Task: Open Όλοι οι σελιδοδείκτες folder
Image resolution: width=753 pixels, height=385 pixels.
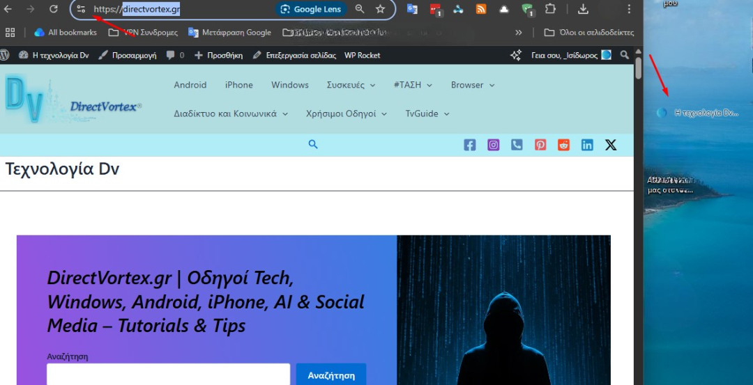Action: [589, 32]
